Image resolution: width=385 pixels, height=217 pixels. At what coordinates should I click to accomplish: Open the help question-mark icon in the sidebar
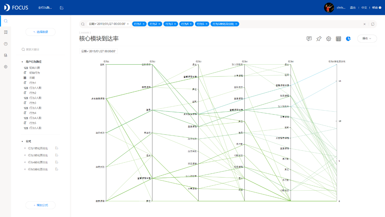[x=5, y=44]
